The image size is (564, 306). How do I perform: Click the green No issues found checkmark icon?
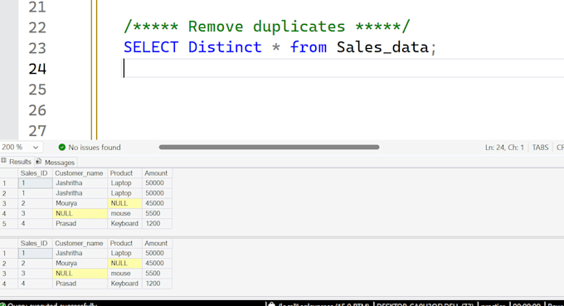tap(62, 147)
